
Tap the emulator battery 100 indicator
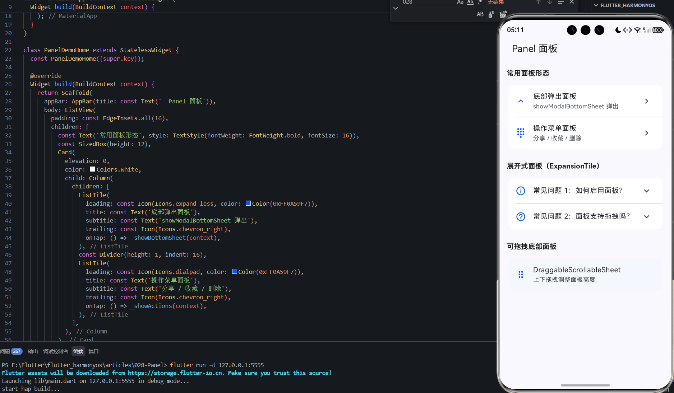pyautogui.click(x=658, y=30)
